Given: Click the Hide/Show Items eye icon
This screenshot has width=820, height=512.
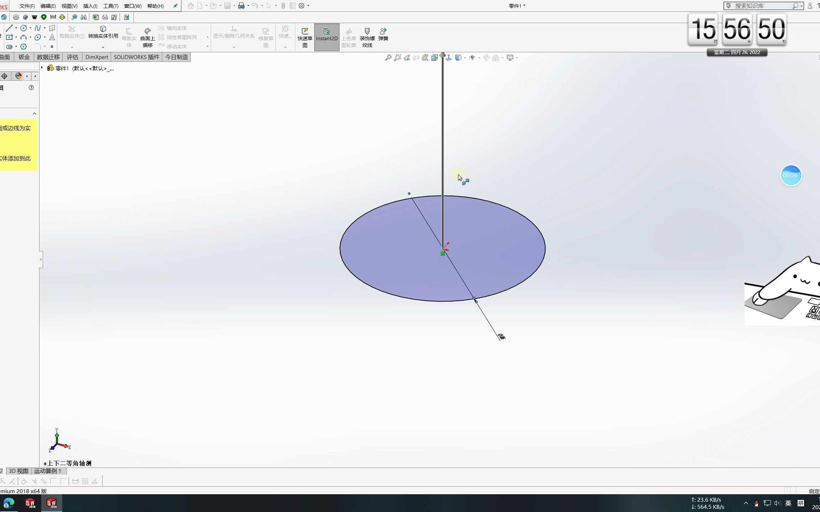Looking at the screenshot, I should pos(472,58).
